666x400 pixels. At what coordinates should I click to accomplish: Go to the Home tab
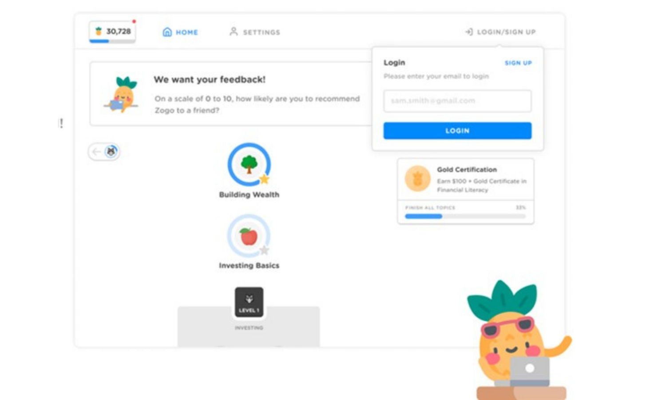coord(181,32)
